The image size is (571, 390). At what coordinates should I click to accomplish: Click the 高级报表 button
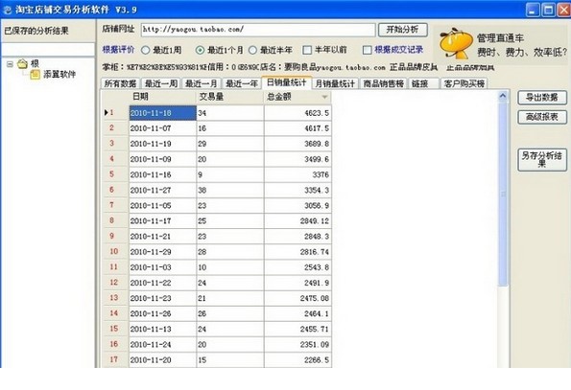pyautogui.click(x=542, y=117)
